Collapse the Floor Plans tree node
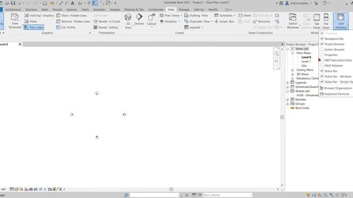 pyautogui.click(x=292, y=53)
